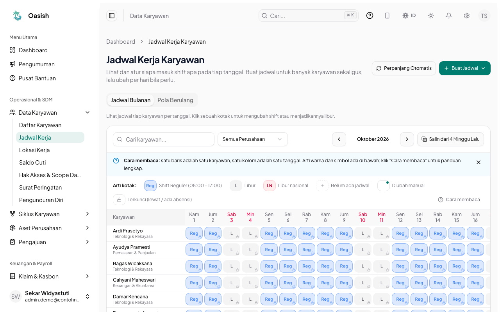500x312 pixels.
Task: Open Pusat Bantuan in sidebar
Action: tap(50, 78)
